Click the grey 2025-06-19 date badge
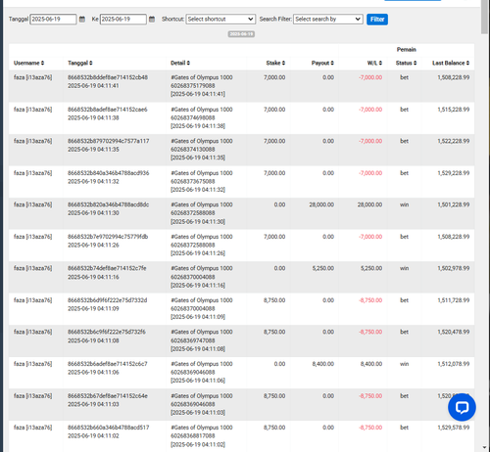The image size is (490, 452). pyautogui.click(x=241, y=34)
